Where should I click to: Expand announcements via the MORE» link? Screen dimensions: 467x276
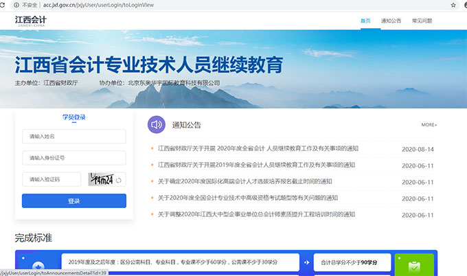tap(429, 125)
